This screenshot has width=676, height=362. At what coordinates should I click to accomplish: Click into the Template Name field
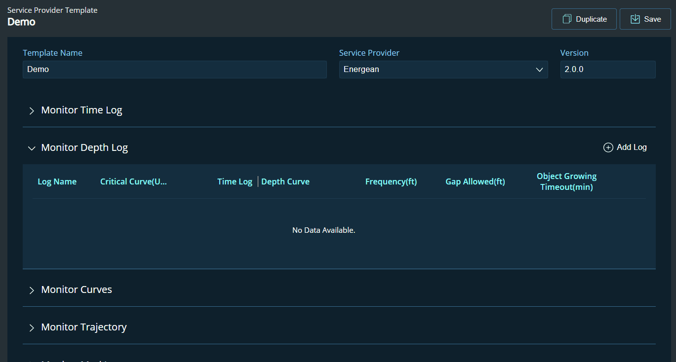[x=174, y=70]
